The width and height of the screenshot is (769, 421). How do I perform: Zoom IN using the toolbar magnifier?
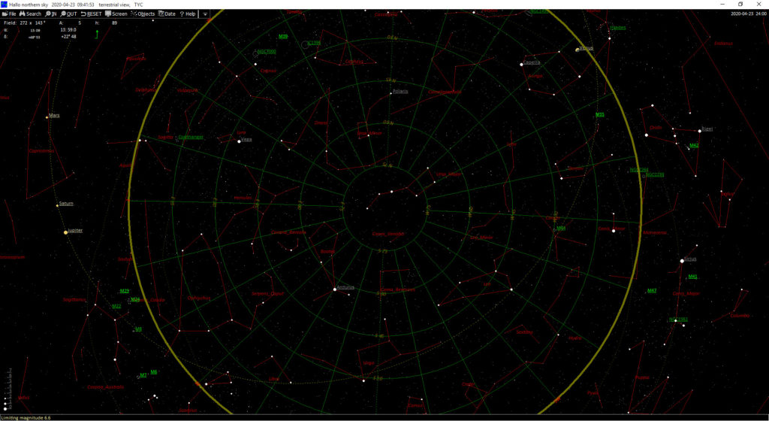tap(51, 14)
